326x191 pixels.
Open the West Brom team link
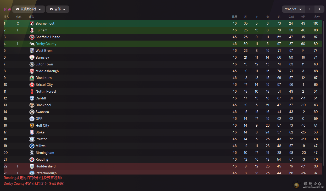tap(44, 50)
